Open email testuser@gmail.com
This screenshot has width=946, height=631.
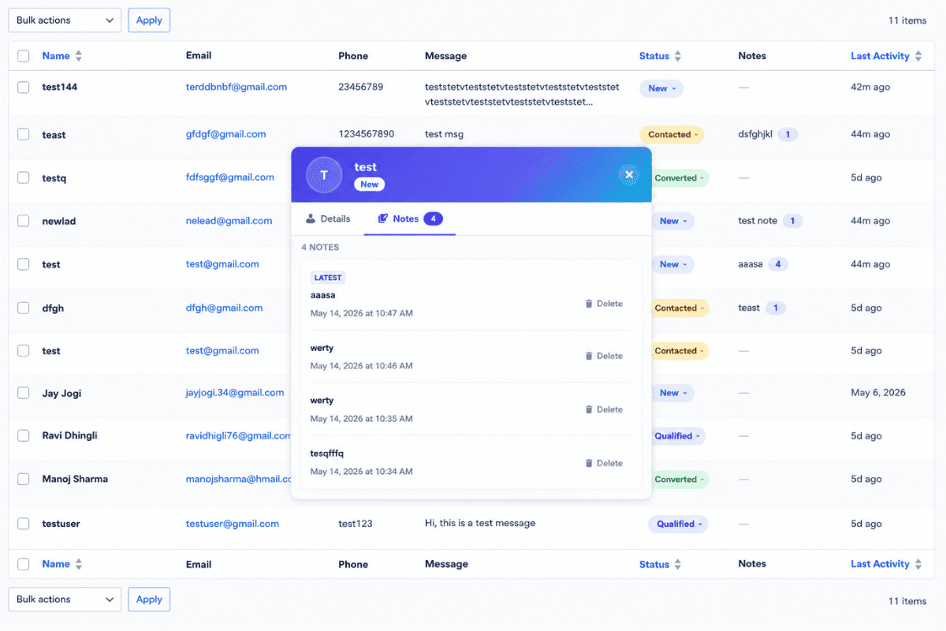click(233, 524)
